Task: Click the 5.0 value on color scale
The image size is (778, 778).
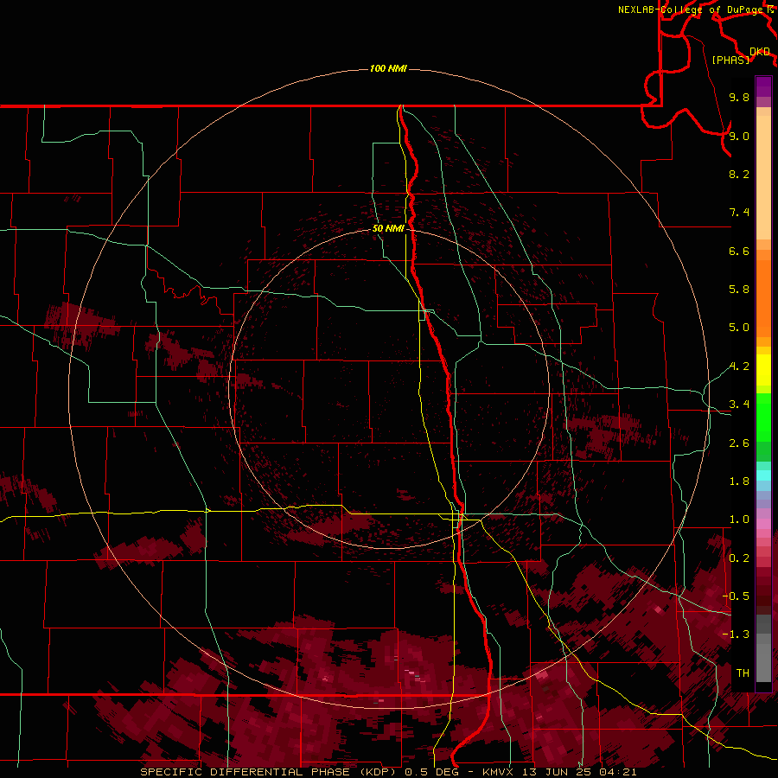Action: (739, 328)
